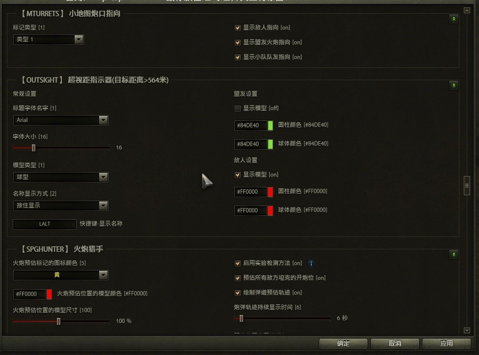Click scroll-up arrow at top of scrollbar
Image resolution: width=479 pixels, height=355 pixels.
[467, 10]
